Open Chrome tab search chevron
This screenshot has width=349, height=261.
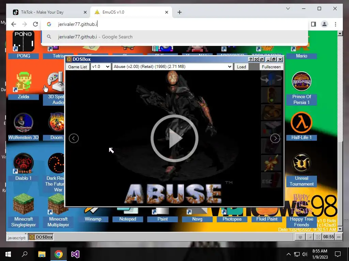[288, 8]
